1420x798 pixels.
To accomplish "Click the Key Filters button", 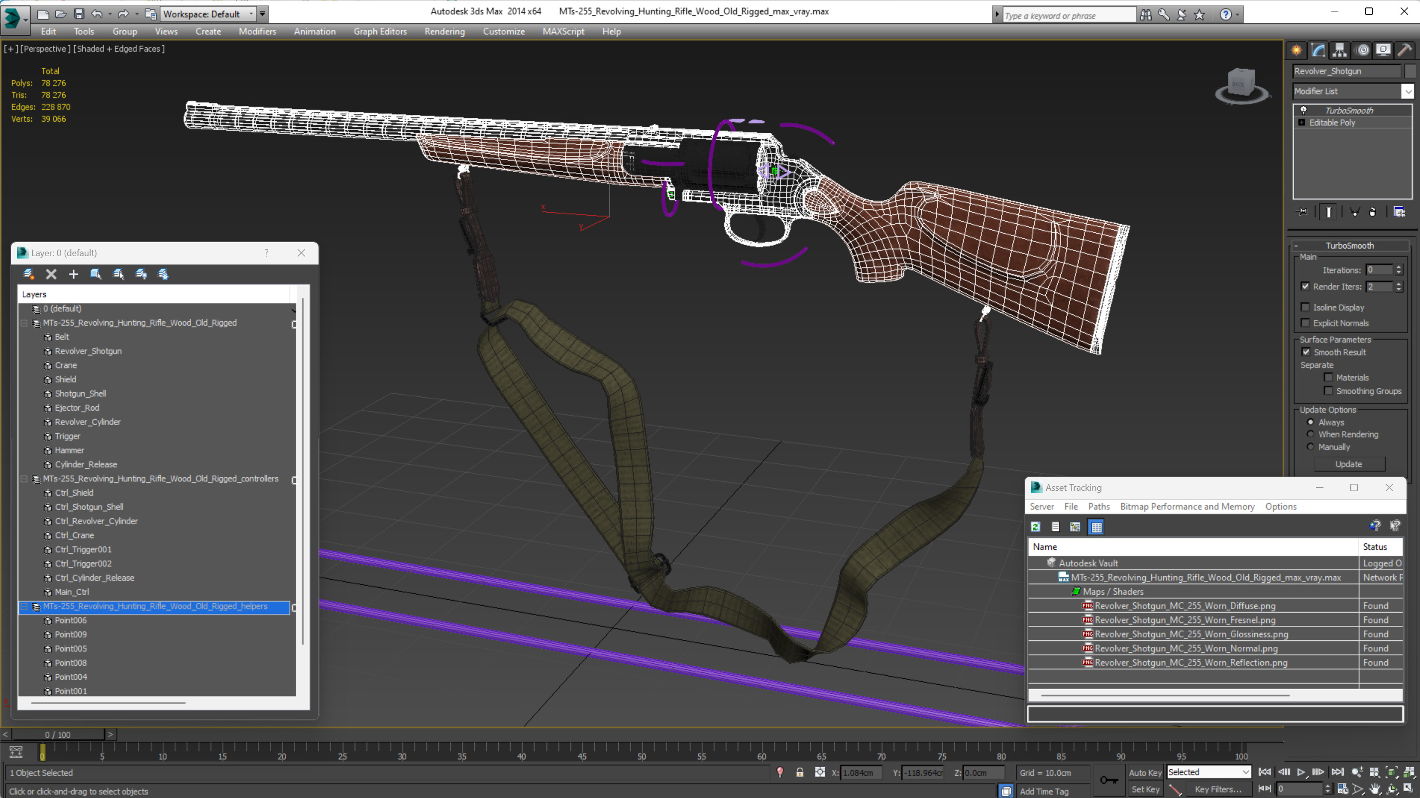I will click(1218, 789).
